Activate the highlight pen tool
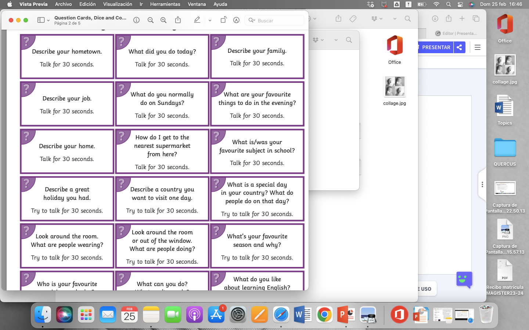Viewport: 529px width, 330px height. pyautogui.click(x=197, y=20)
